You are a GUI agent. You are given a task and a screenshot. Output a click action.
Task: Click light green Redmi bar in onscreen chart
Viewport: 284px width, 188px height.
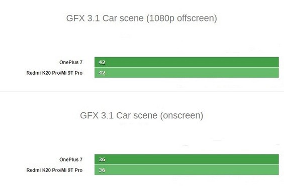coord(186,170)
